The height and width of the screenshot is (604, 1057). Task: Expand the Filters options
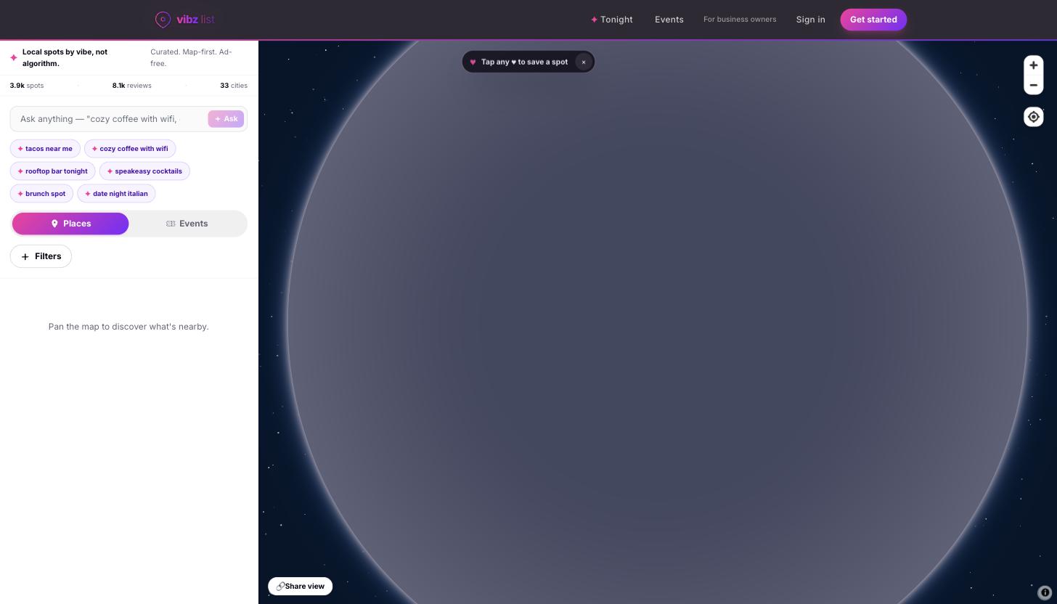tap(41, 256)
